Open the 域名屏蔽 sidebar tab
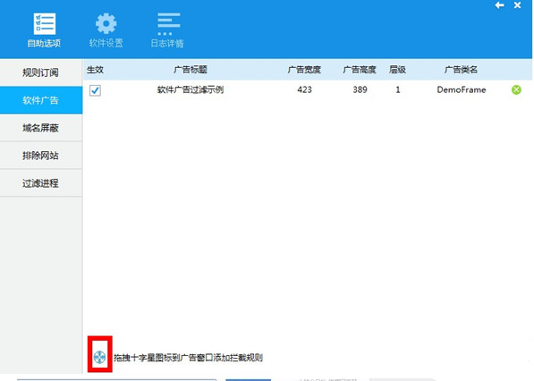 pyautogui.click(x=41, y=128)
